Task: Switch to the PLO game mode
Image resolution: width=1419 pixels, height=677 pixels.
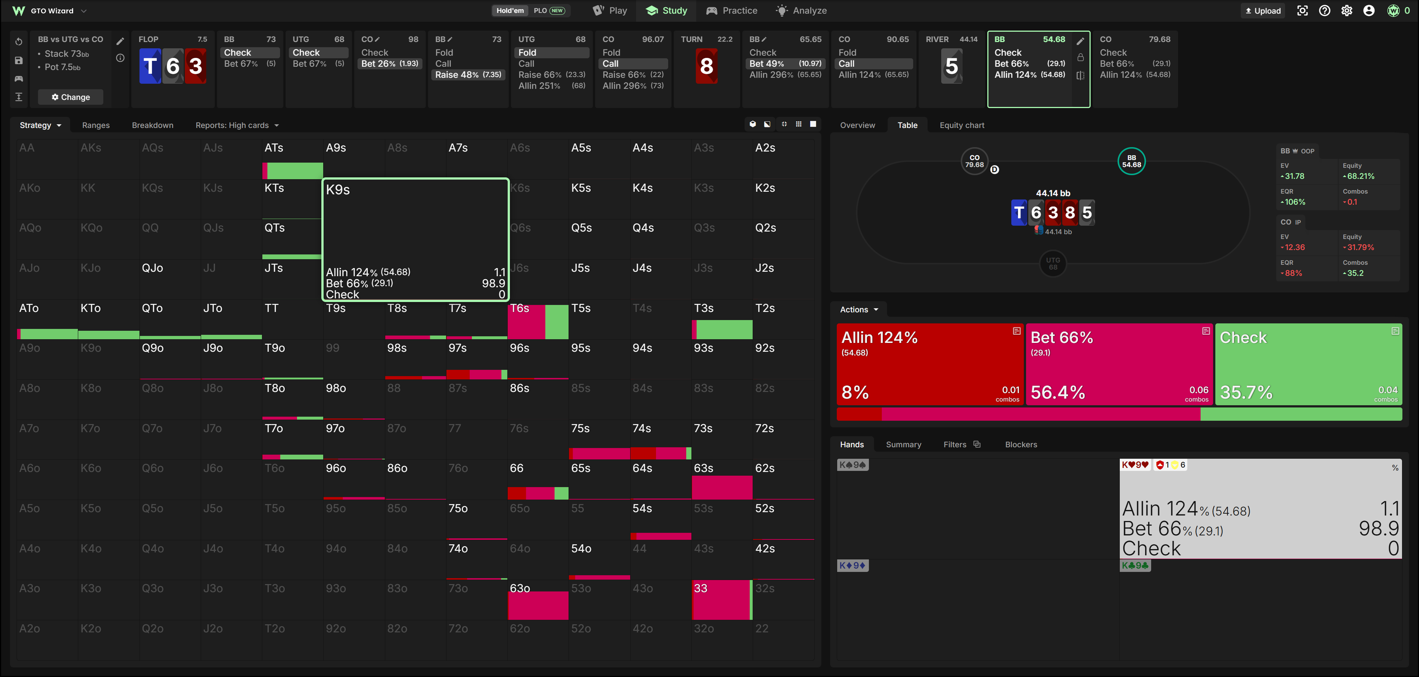Action: click(x=549, y=10)
